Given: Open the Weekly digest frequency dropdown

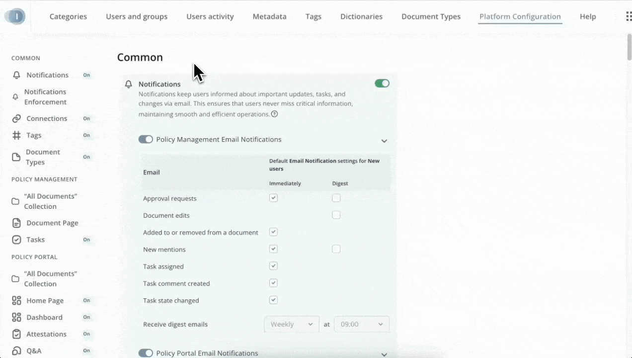Looking at the screenshot, I should point(292,324).
